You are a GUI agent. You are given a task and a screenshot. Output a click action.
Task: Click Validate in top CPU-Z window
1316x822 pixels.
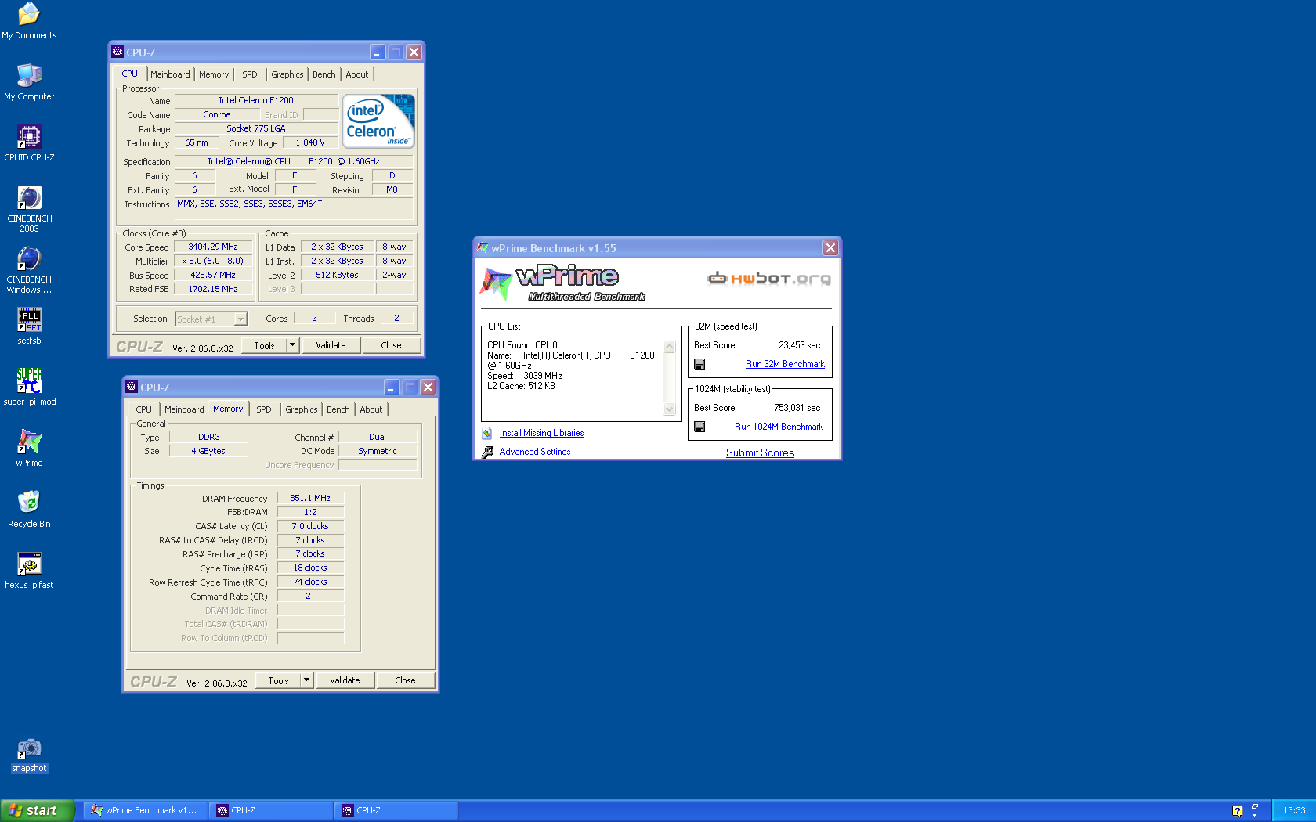tap(331, 345)
